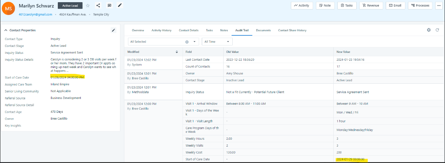Open the 4012carolyn@gmail.com email link
The height and width of the screenshot is (163, 445).
[35, 15]
